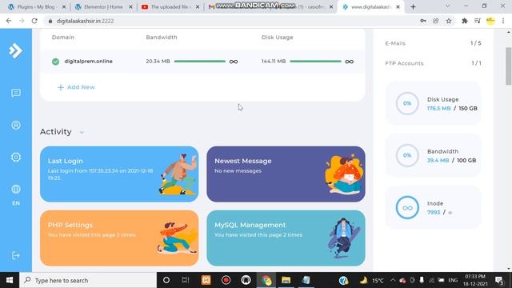Click the E-Mails 1 / 5 stat
The width and height of the screenshot is (512, 288).
433,43
